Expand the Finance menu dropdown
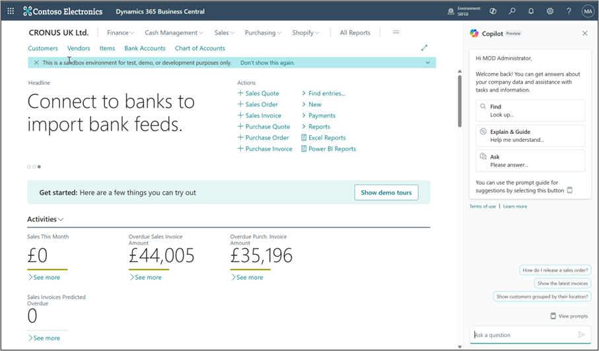The image size is (599, 351). tap(120, 32)
